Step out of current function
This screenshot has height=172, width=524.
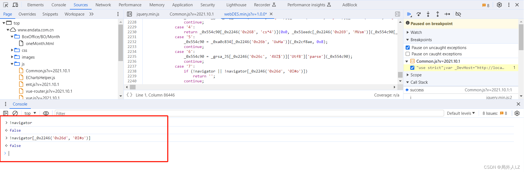pyautogui.click(x=438, y=14)
